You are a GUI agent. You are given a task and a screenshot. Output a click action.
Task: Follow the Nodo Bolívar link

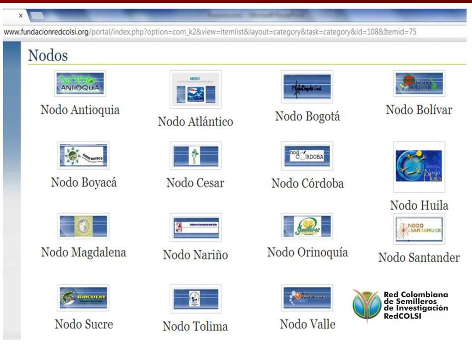[419, 110]
